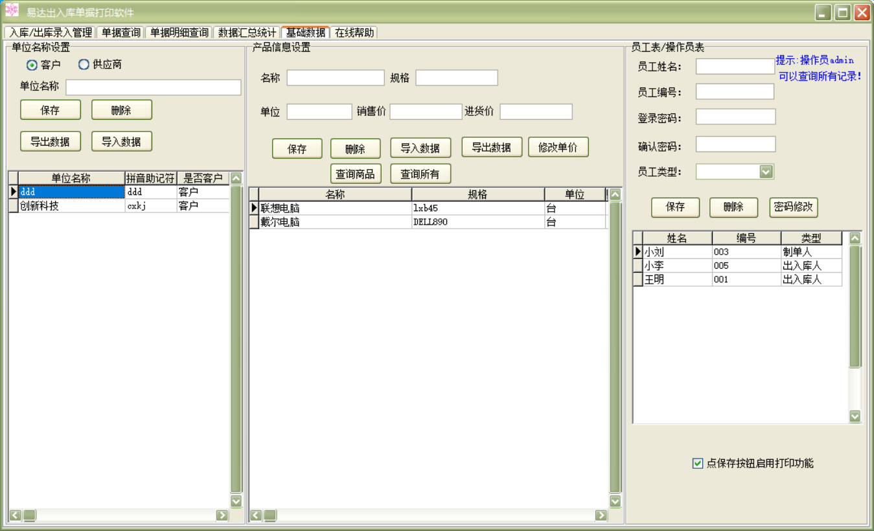874x531 pixels.
Task: Focus the 单位名称 input field
Action: point(154,87)
